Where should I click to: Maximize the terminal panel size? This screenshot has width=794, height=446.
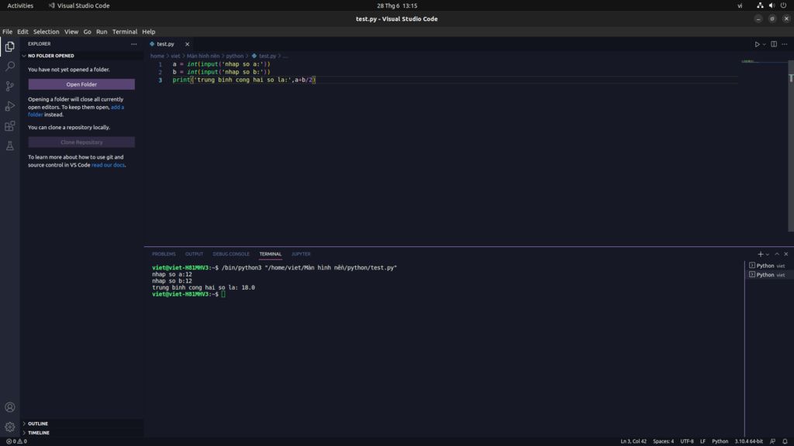(777, 254)
